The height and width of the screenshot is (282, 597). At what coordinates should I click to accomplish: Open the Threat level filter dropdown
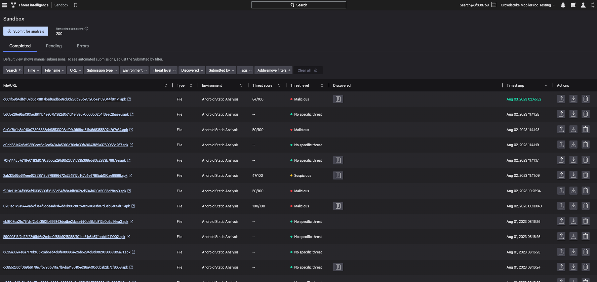[163, 70]
